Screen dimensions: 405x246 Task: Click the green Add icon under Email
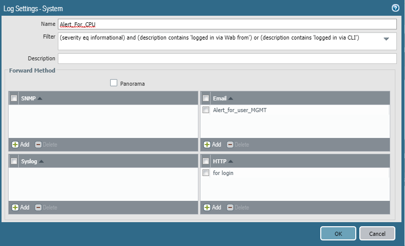(x=207, y=145)
